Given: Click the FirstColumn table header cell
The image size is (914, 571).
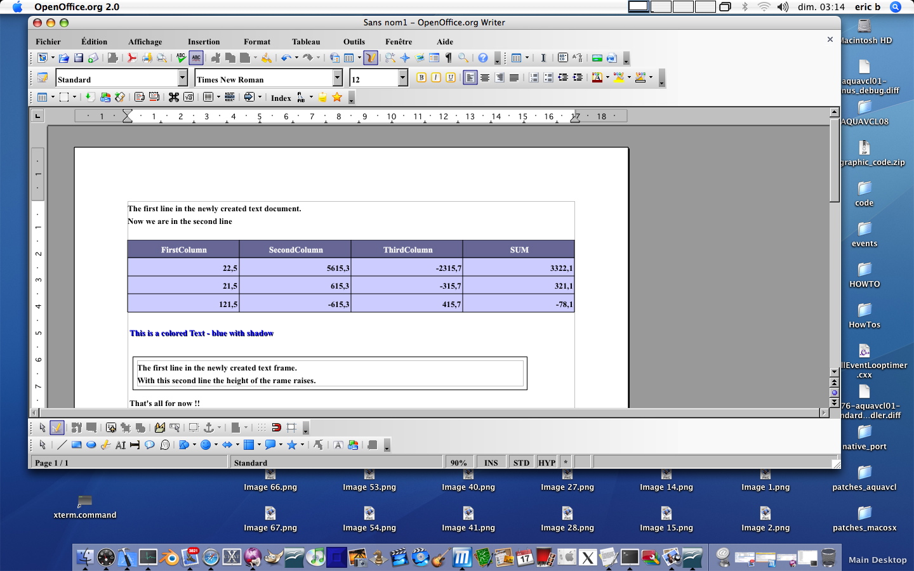Looking at the screenshot, I should [183, 249].
